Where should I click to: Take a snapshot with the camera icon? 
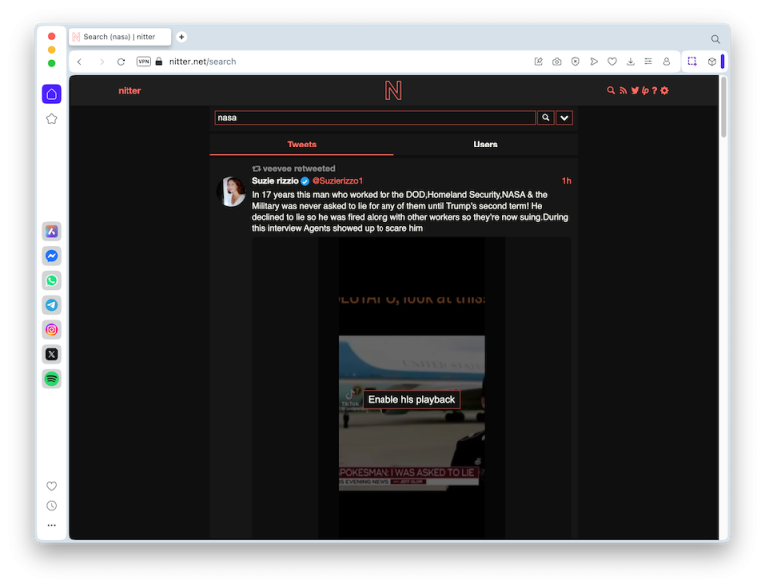[x=556, y=62]
